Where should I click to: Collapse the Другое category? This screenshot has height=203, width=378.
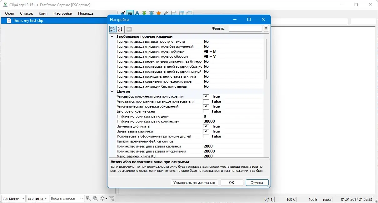pos(112,91)
